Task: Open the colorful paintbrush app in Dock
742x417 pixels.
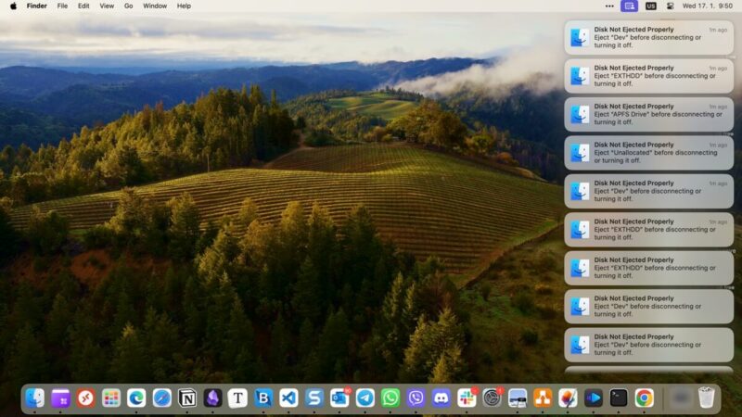Action: (568, 398)
